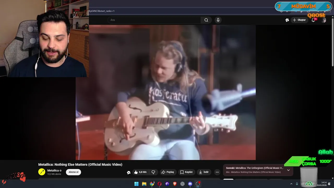Subscribe with Abone ol button
Viewport: 334px width, 188px height.
(x=74, y=172)
